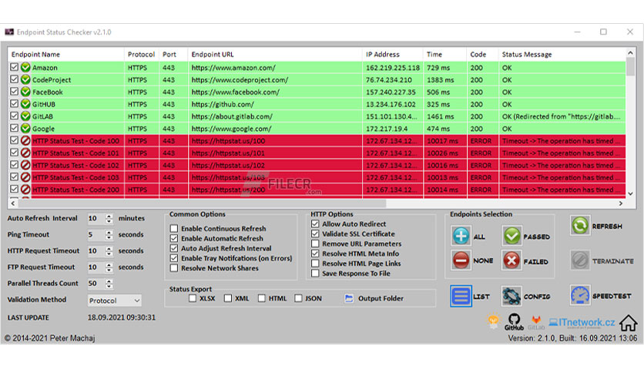Click green status icon for Google row
This screenshot has width=644, height=373.
pyautogui.click(x=25, y=128)
